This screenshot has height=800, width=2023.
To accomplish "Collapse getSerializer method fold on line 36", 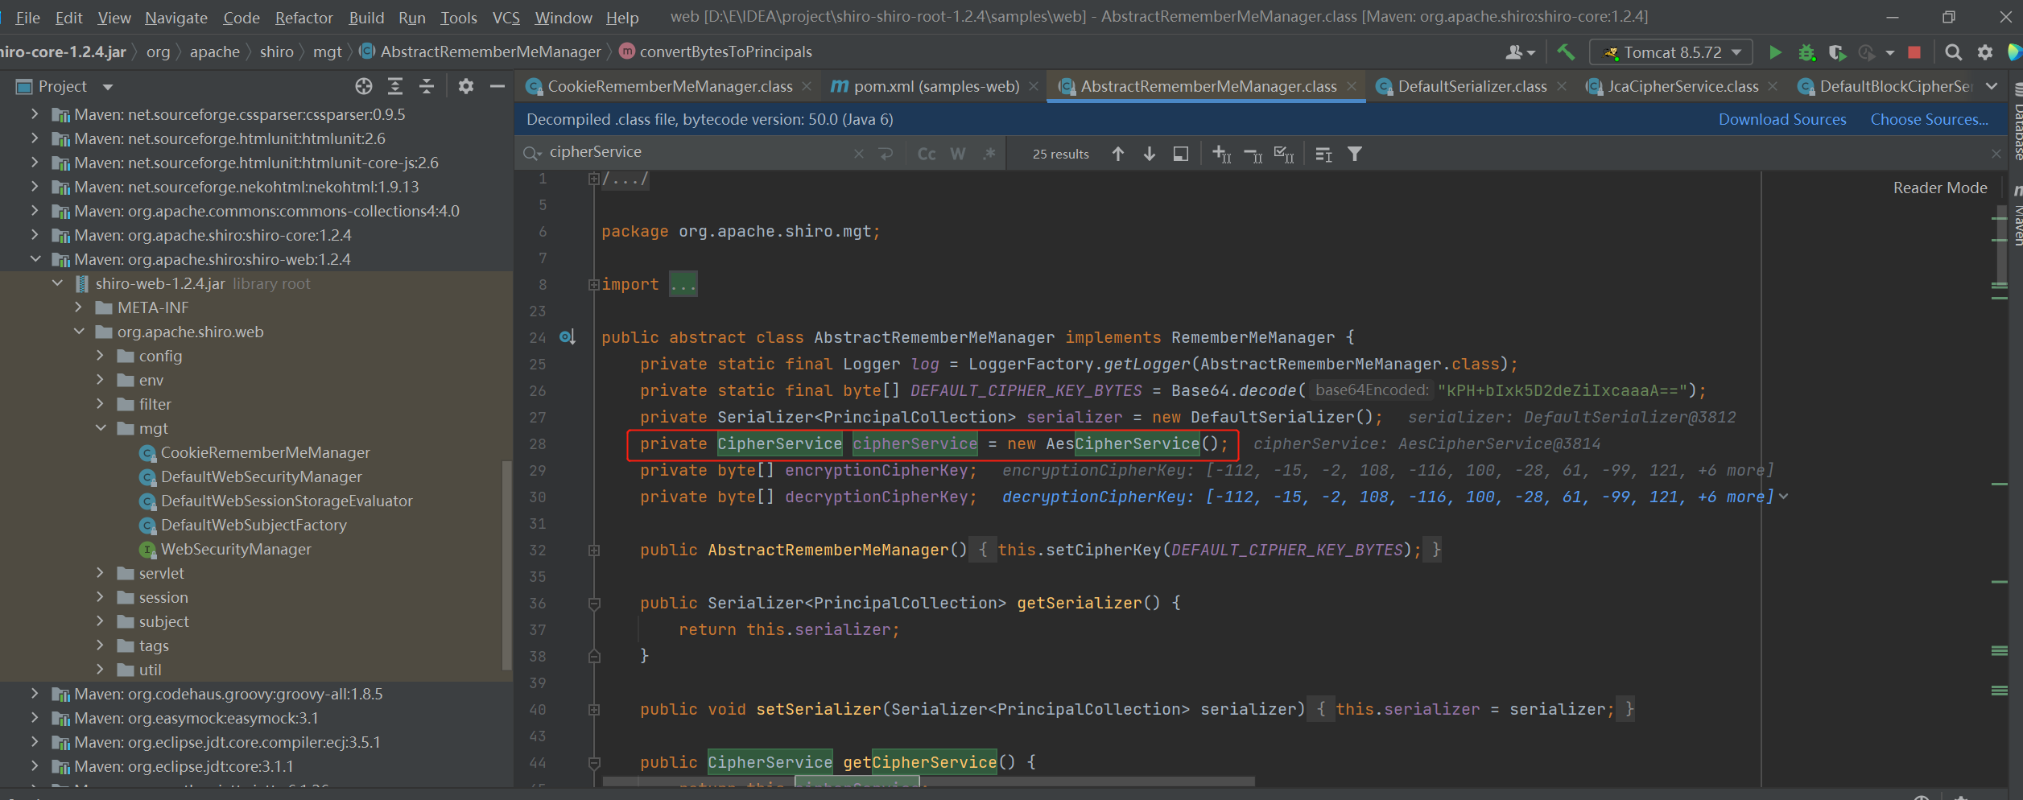I will click(594, 604).
